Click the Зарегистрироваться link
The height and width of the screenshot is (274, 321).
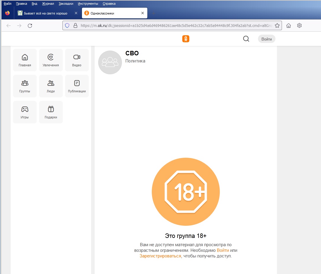(160, 256)
